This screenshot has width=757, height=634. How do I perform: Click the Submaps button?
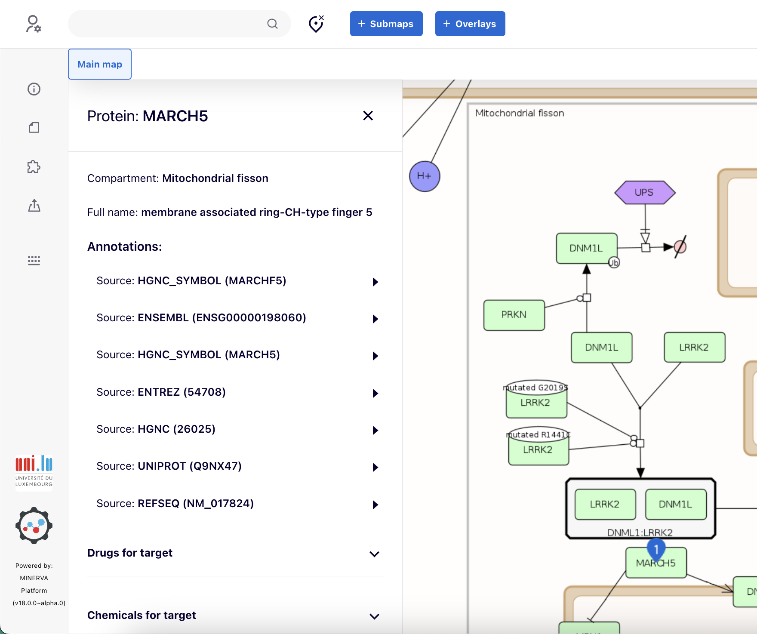coord(386,24)
